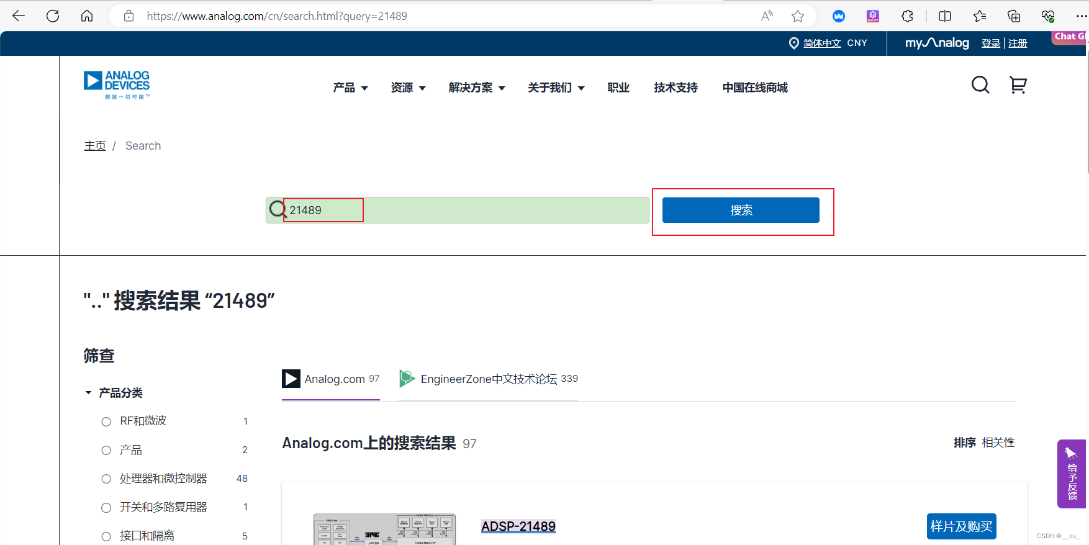Select the 产品 filter radio button
The height and width of the screenshot is (545, 1089).
(x=106, y=450)
